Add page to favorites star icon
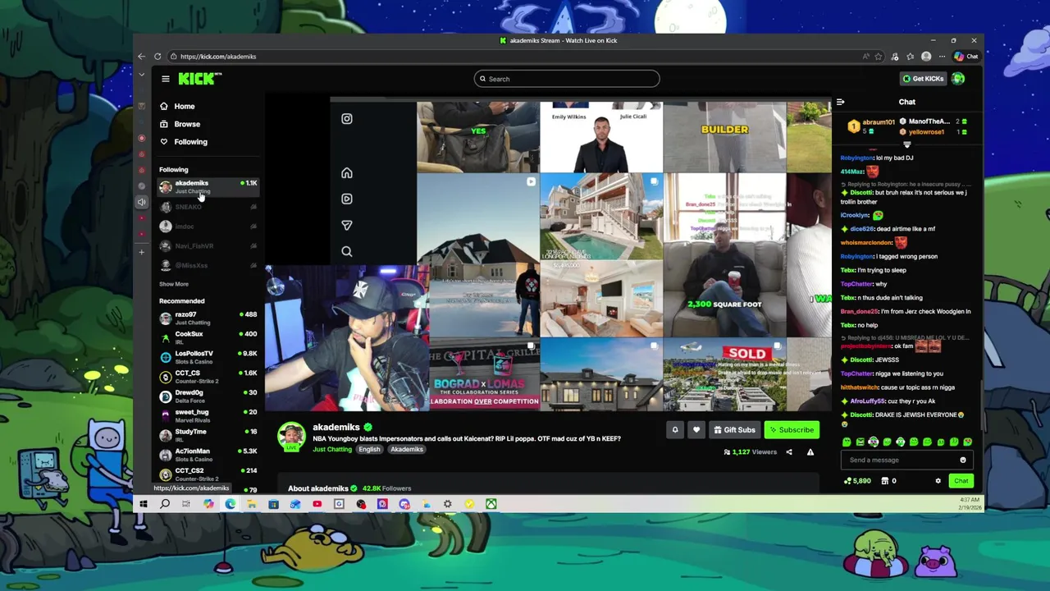 (879, 57)
